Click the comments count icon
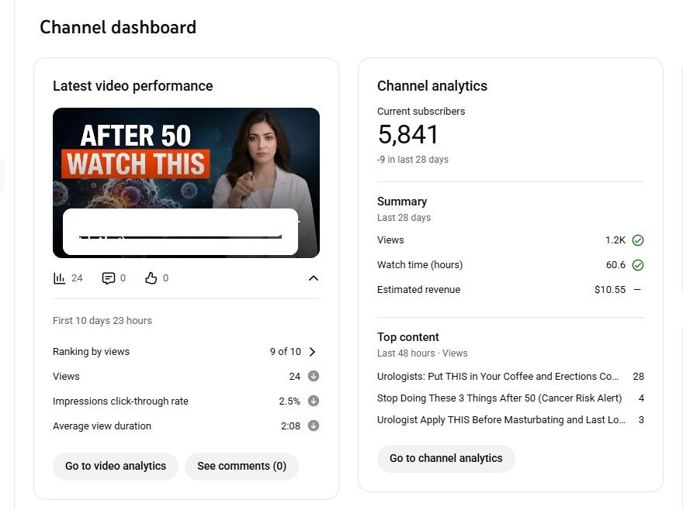The width and height of the screenshot is (683, 510). coord(109,278)
